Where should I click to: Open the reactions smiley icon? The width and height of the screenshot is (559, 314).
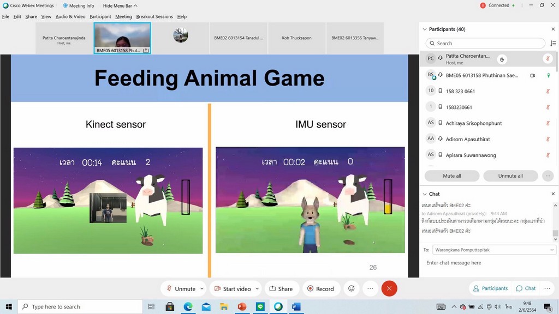pyautogui.click(x=352, y=289)
